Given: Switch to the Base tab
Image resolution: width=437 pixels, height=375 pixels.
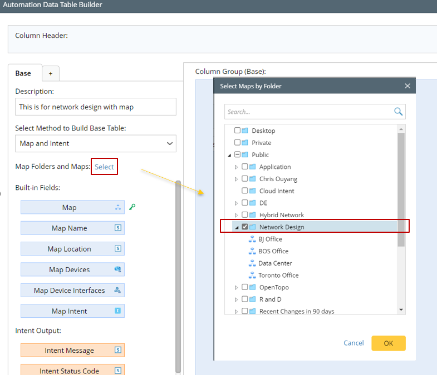Looking at the screenshot, I should click(x=23, y=73).
